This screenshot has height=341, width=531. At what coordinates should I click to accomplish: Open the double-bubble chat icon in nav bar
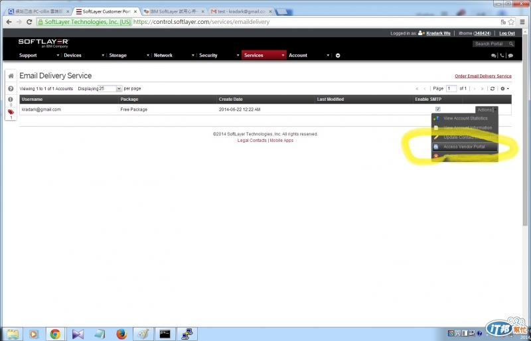pos(493,56)
